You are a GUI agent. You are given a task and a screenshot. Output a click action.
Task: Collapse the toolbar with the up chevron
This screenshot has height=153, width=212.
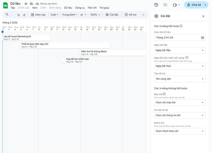point(143,15)
